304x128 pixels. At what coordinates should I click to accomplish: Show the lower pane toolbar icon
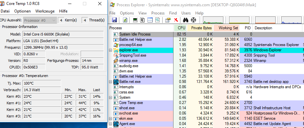pos(150,20)
